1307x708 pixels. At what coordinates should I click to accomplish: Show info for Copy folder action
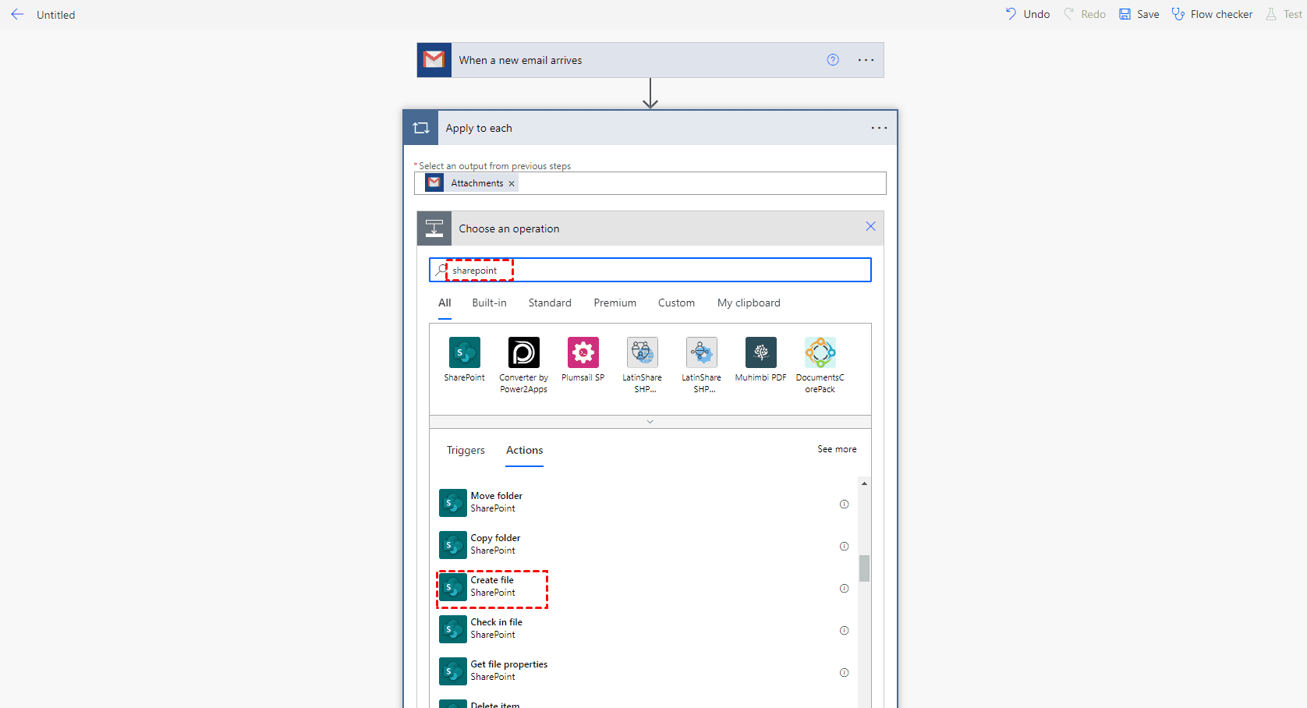[x=844, y=547]
